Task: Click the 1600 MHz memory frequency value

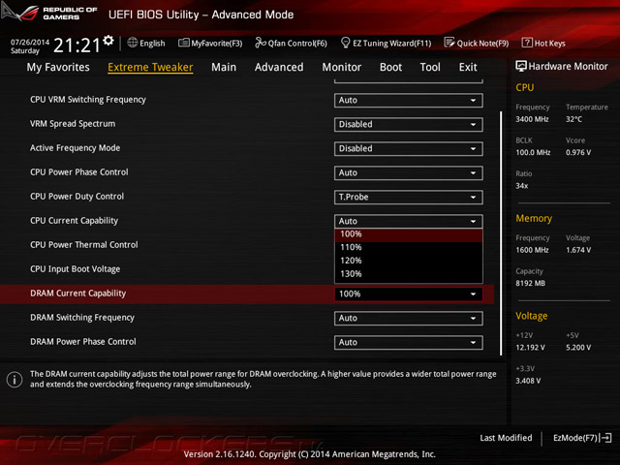Action: [x=532, y=250]
